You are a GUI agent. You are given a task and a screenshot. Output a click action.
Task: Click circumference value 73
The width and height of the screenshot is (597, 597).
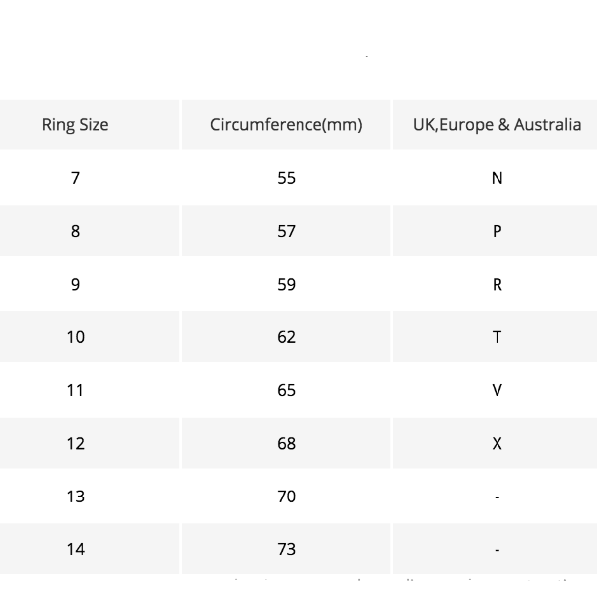287,548
